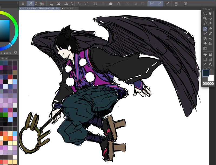
Task: Select the Ruler triangle tool
Action: click(205, 64)
